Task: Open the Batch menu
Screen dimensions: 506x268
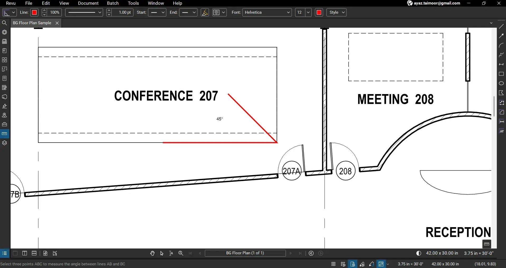Action: pos(113,3)
